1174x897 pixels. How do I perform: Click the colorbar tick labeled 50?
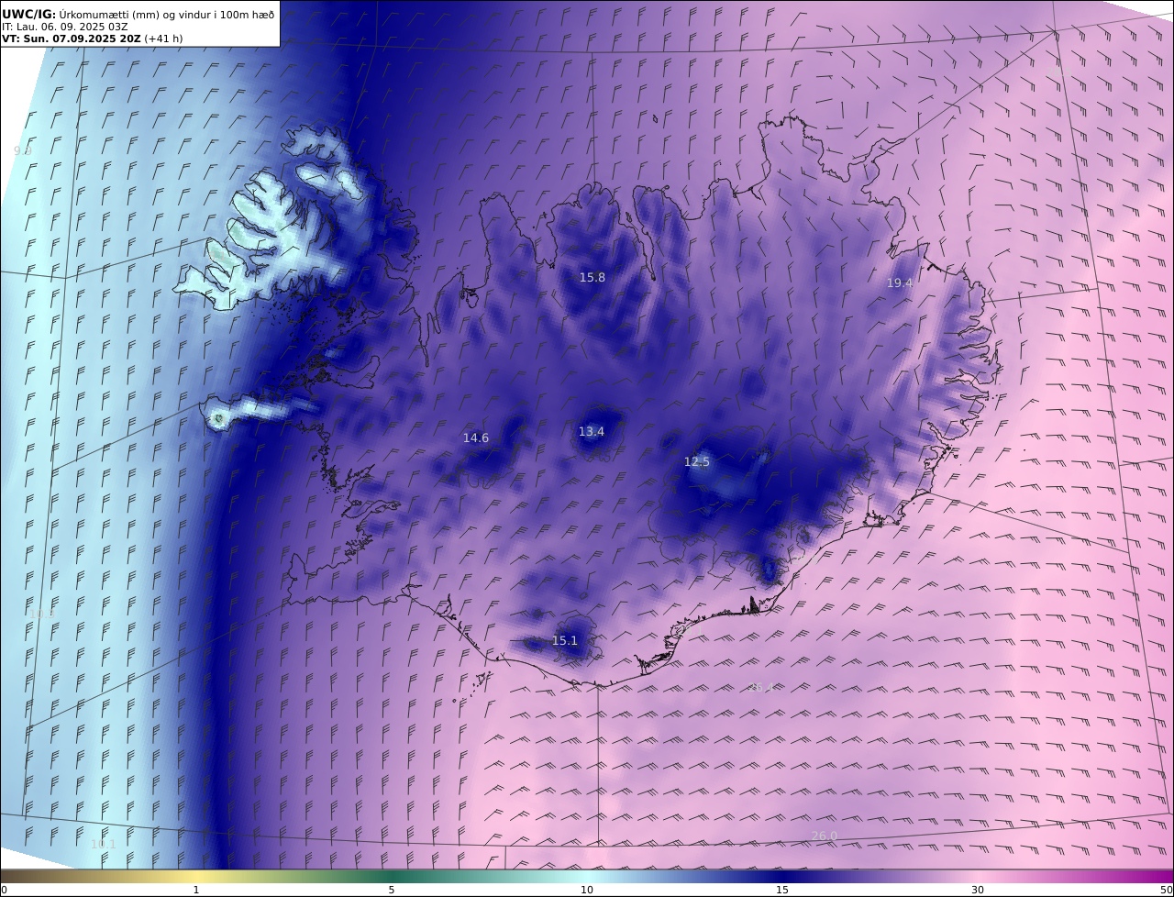point(1166,890)
